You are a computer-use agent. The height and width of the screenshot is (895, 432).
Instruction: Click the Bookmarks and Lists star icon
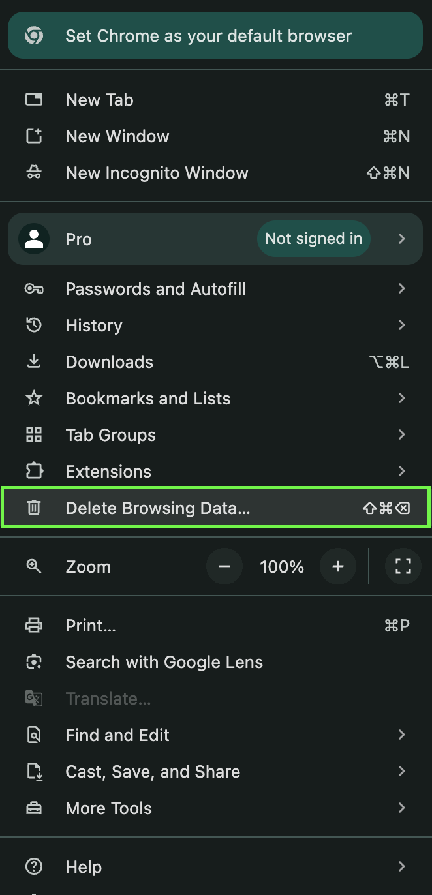(x=33, y=399)
